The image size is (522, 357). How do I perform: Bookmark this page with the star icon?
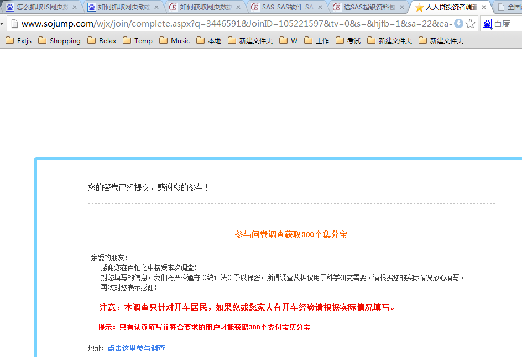coord(471,24)
